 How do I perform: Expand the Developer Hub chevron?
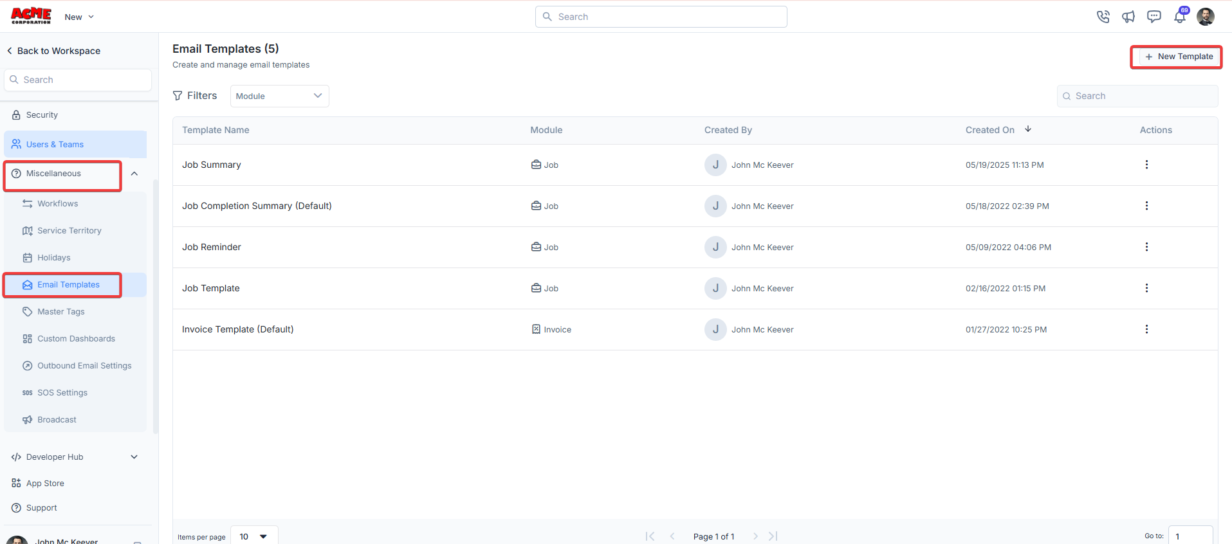[x=134, y=457]
